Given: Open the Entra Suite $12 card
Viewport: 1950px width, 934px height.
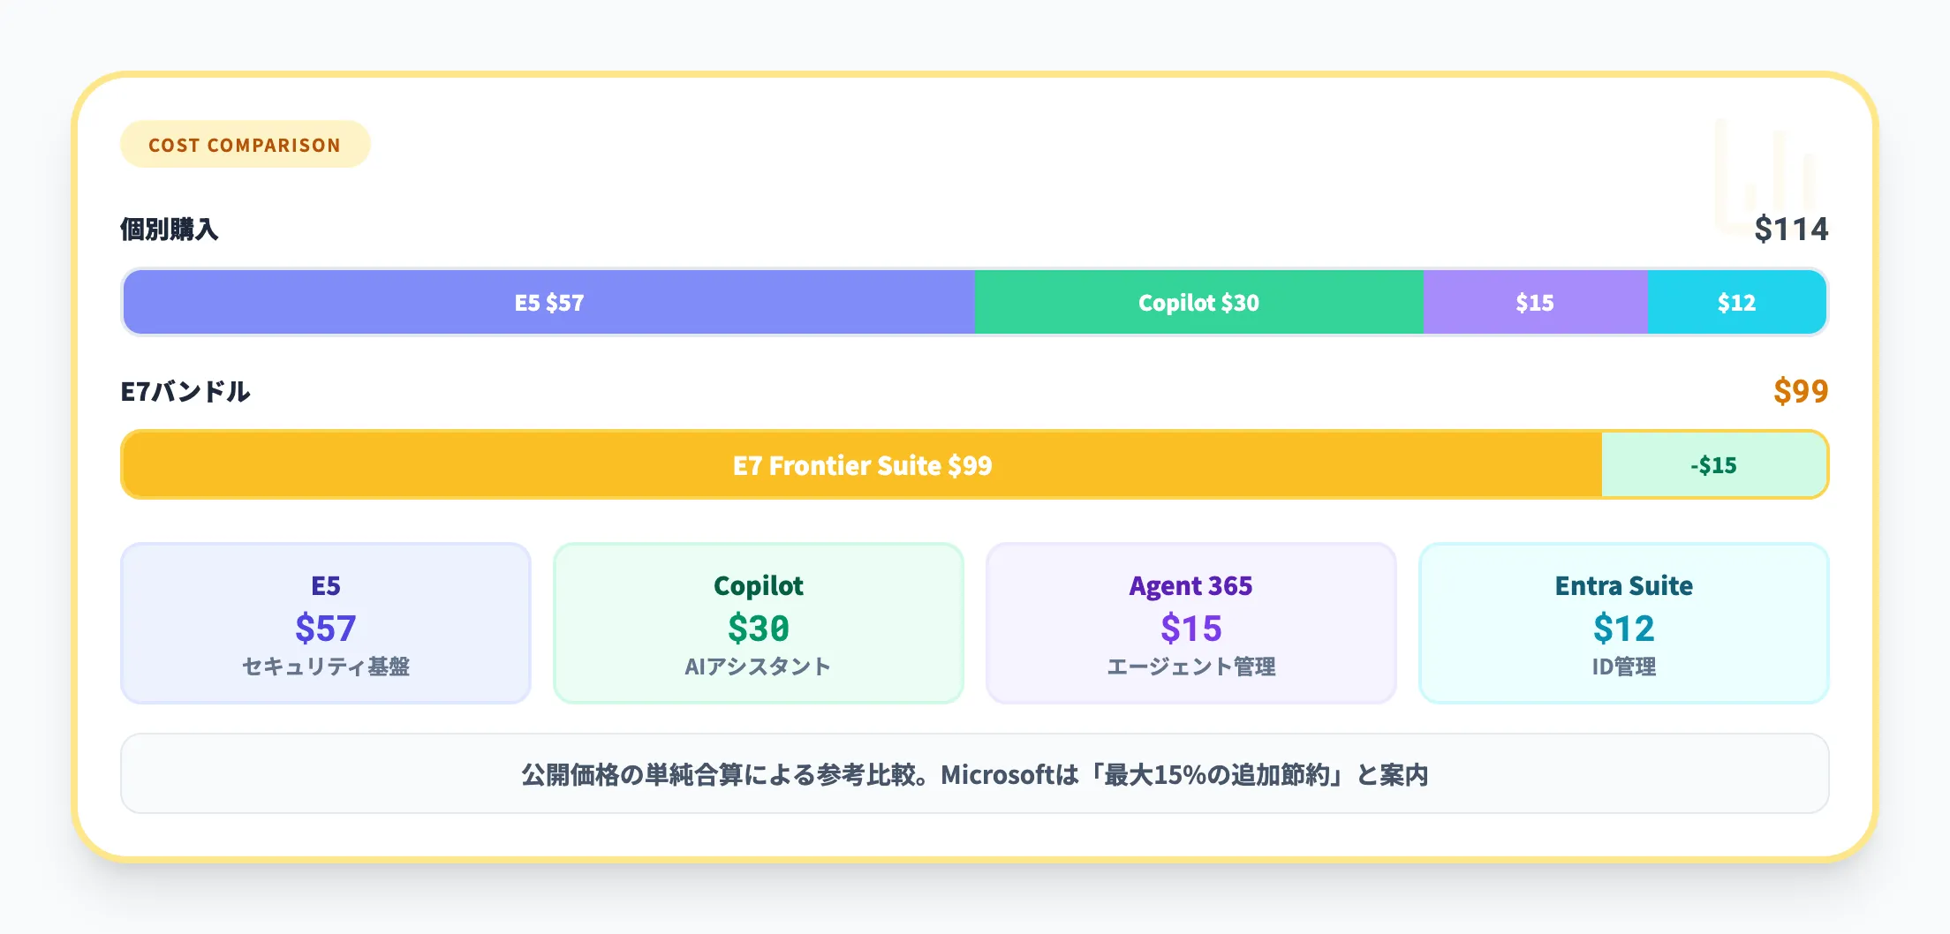Looking at the screenshot, I should click(x=1623, y=623).
